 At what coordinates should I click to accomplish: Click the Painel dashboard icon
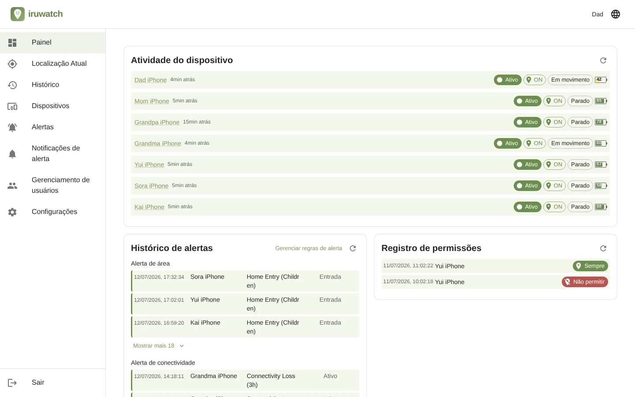(12, 43)
